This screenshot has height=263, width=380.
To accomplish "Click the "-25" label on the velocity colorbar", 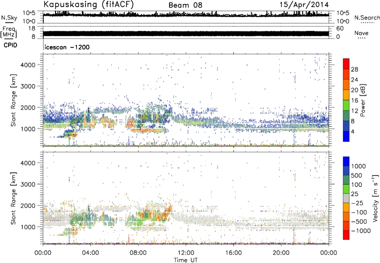I will pyautogui.click(x=357, y=203).
